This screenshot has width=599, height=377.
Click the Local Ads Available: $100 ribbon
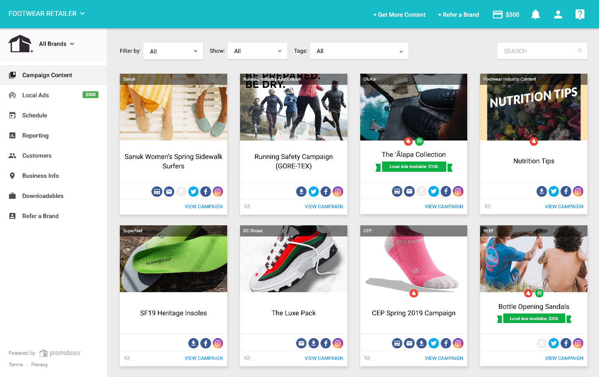pyautogui.click(x=414, y=167)
